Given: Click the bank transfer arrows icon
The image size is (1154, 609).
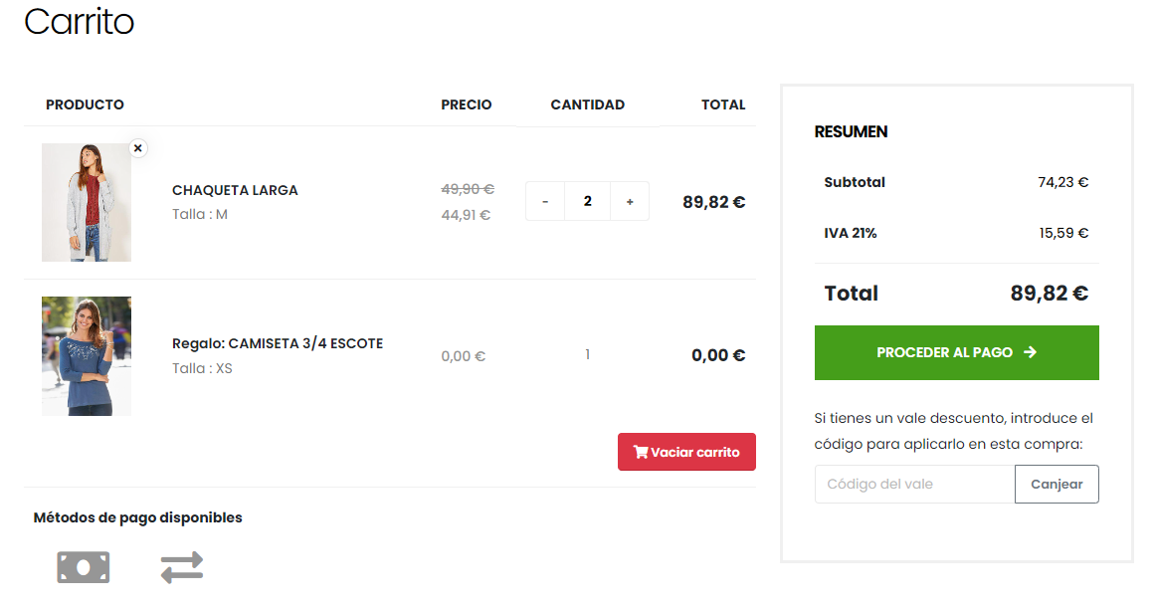Looking at the screenshot, I should pos(182,567).
